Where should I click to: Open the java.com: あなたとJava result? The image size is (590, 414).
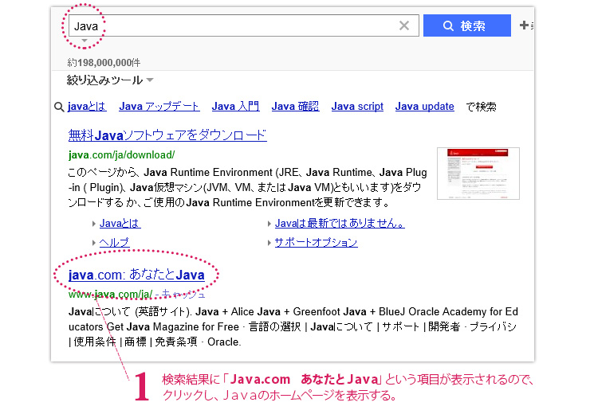pos(136,275)
